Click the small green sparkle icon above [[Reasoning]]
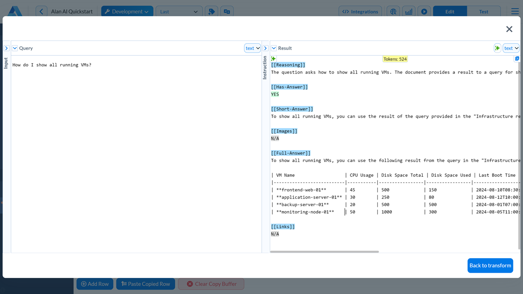 (x=273, y=59)
